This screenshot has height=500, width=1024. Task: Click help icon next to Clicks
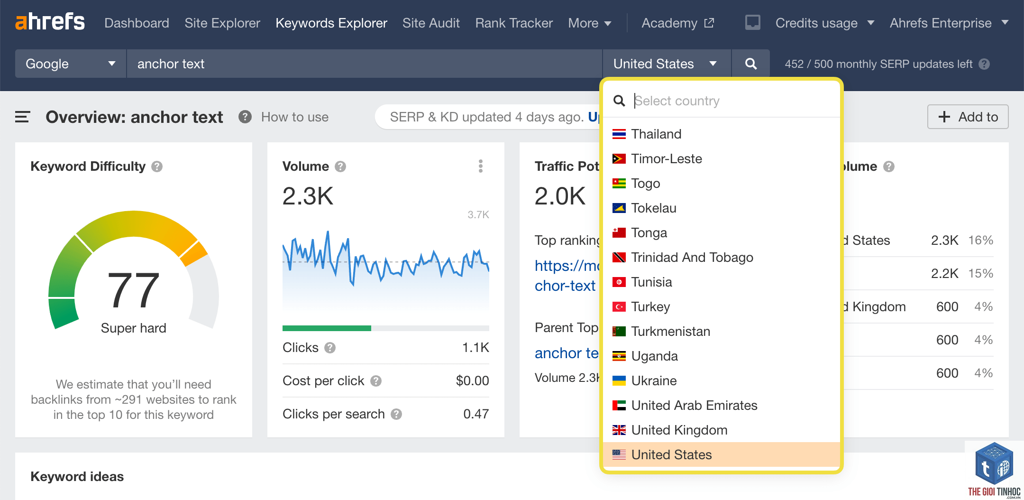[x=330, y=348]
